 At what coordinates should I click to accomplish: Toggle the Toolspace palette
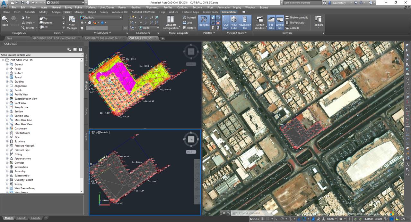[204, 21]
